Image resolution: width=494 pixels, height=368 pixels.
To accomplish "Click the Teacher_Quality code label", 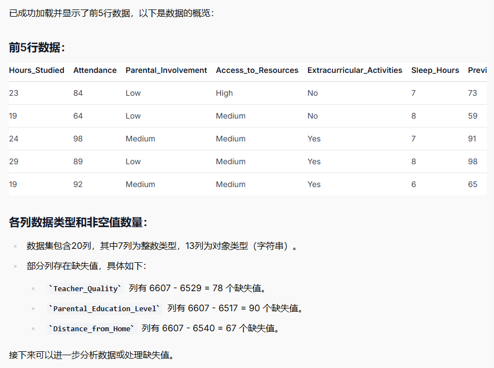I will (x=85, y=288).
